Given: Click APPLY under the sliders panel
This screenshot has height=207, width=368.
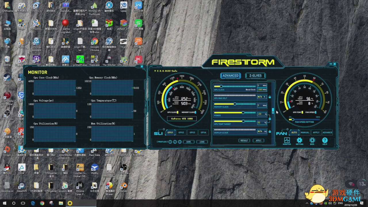Looking at the screenshot, I should (258, 141).
